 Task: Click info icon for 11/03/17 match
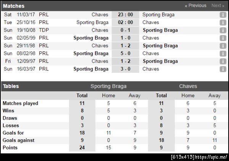(223, 15)
